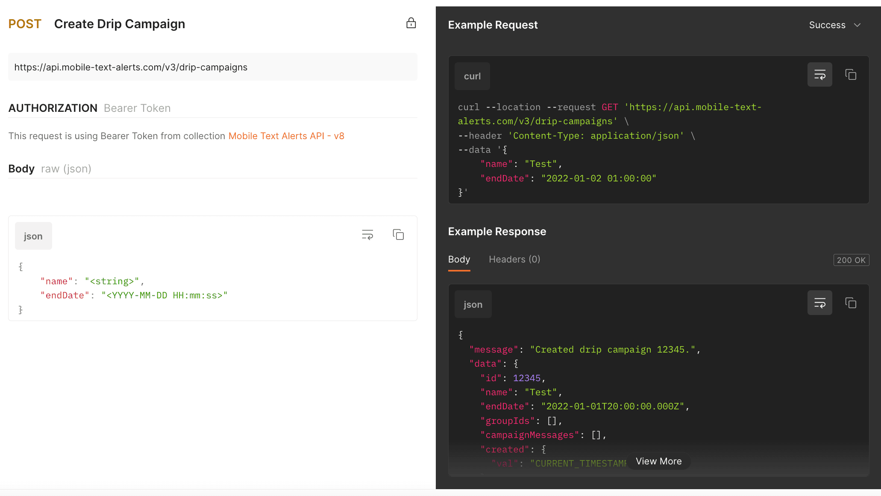Click the json label in request Body
Viewport: 881px width, 496px height.
[x=33, y=236]
